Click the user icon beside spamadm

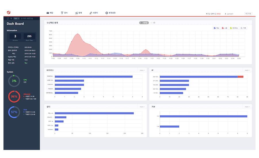[x=225, y=14]
